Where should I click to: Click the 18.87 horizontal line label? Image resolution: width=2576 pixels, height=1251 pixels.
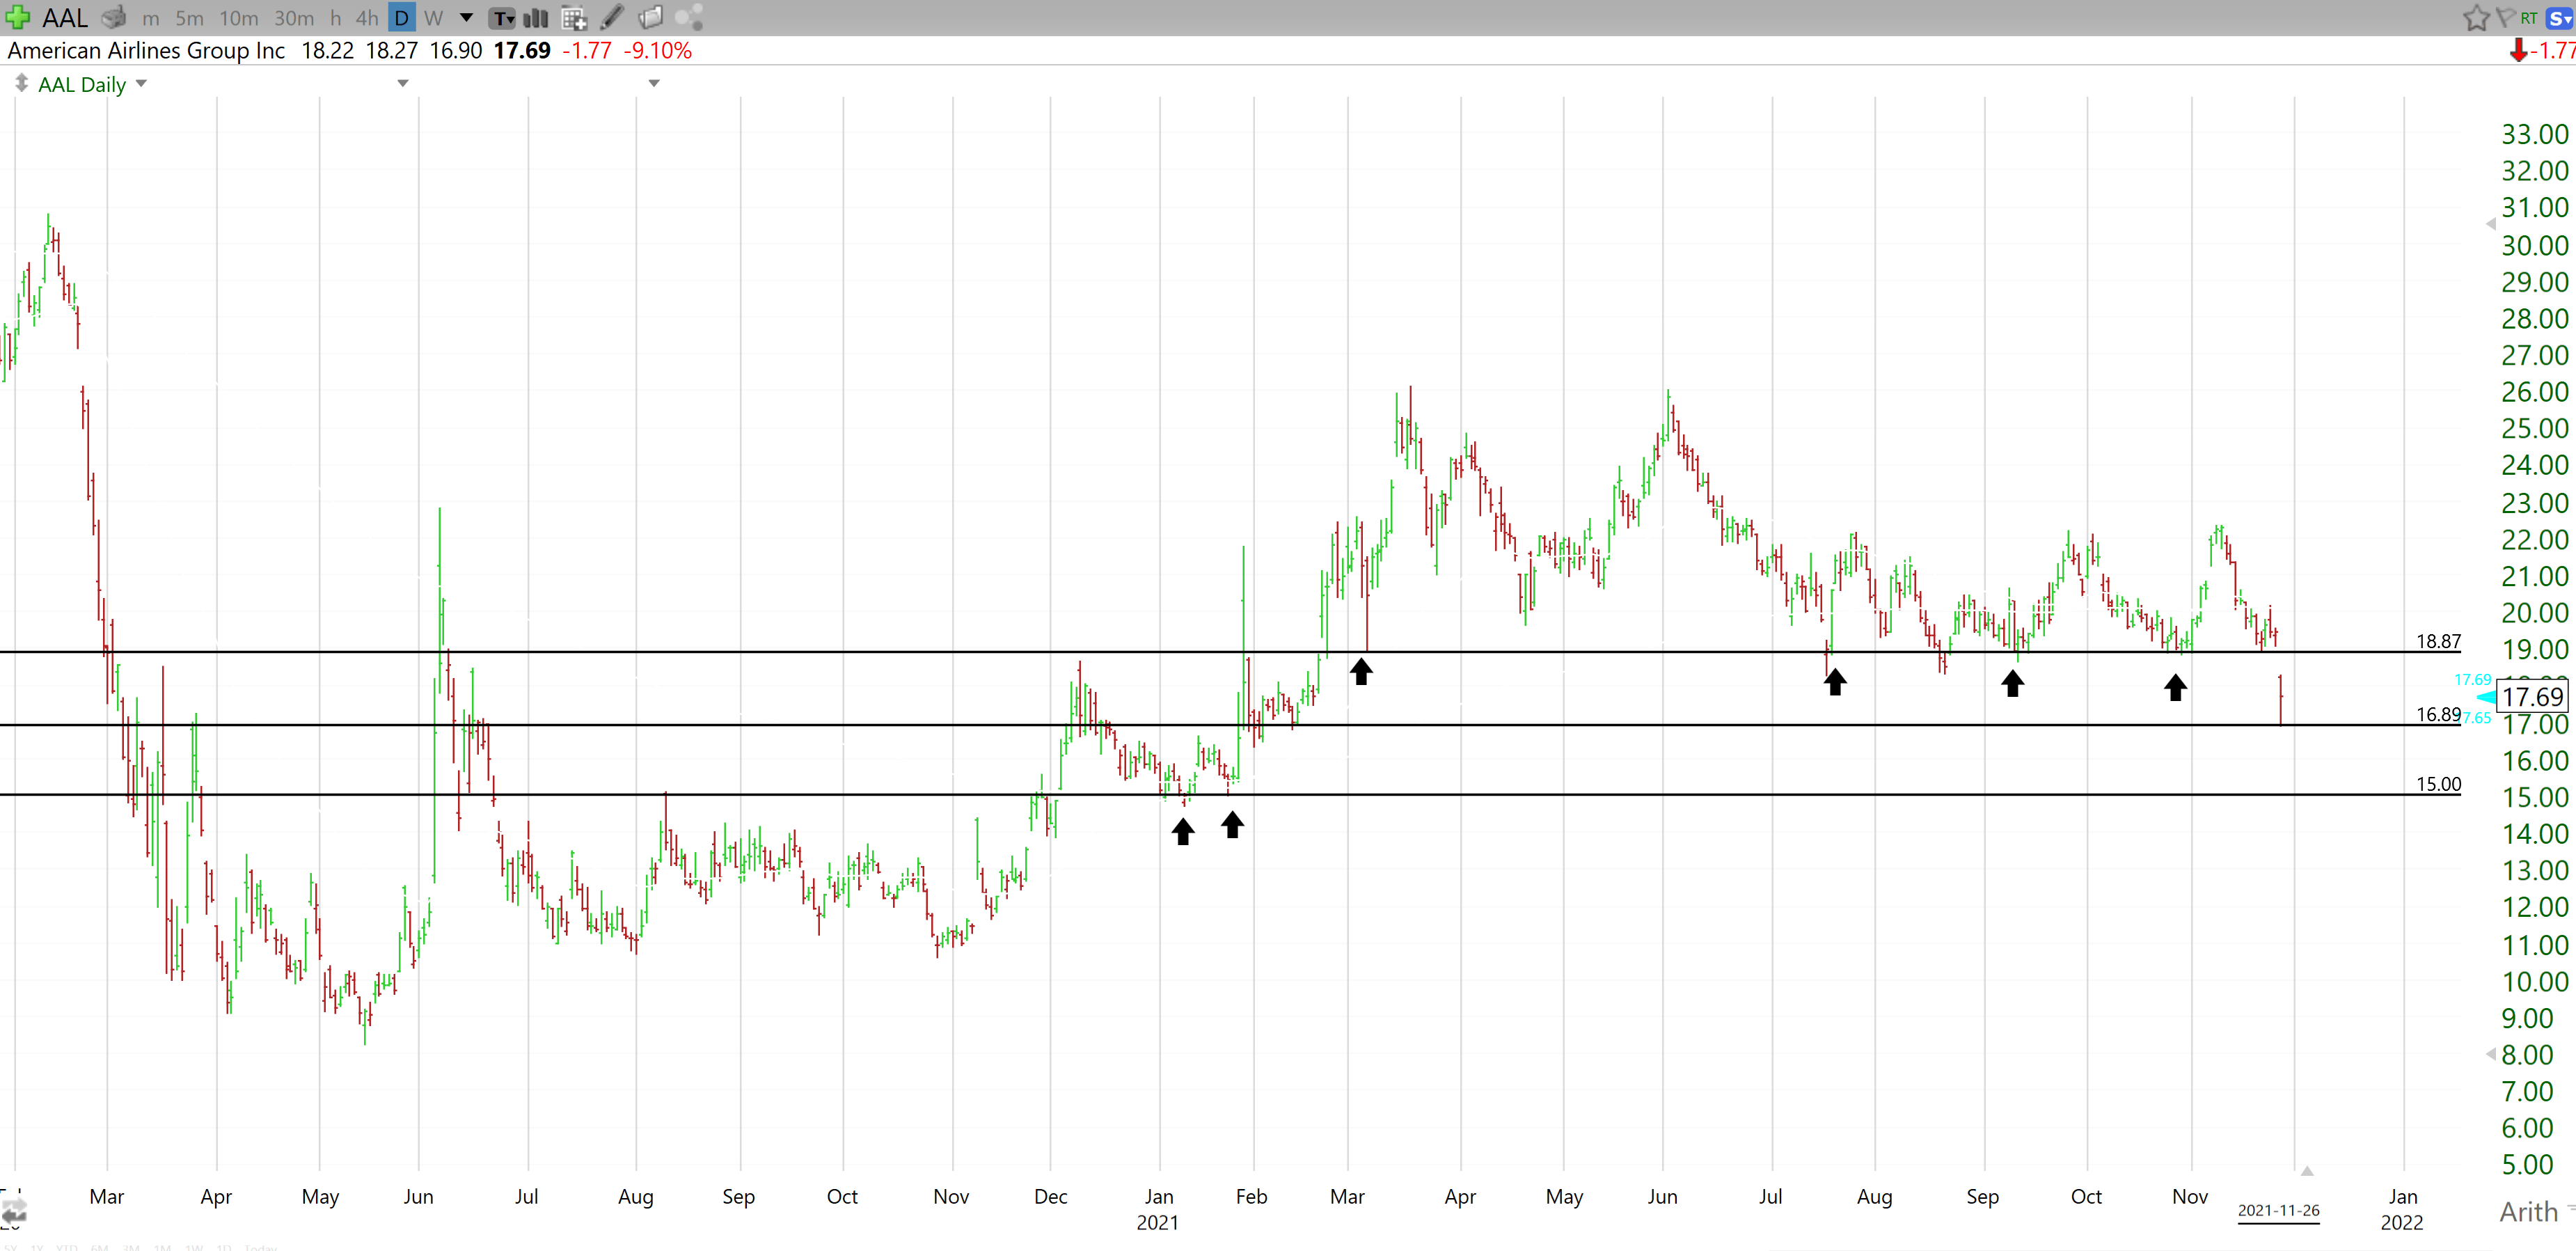[2438, 641]
